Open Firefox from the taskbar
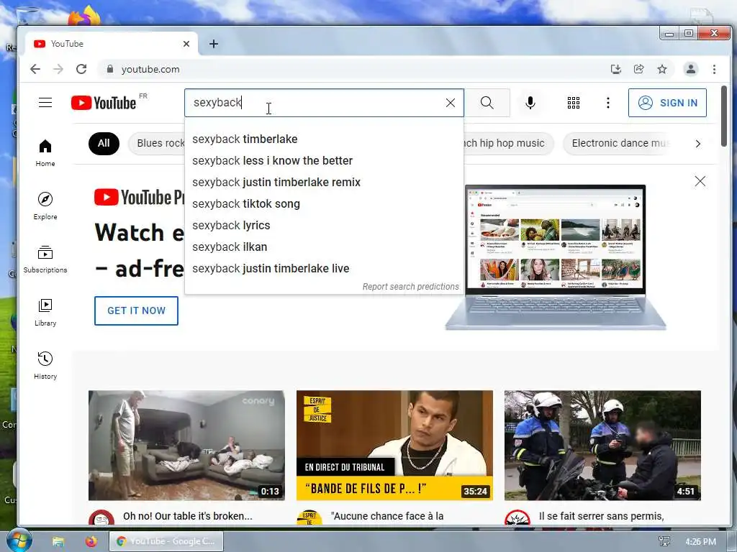737x552 pixels. pyautogui.click(x=91, y=541)
